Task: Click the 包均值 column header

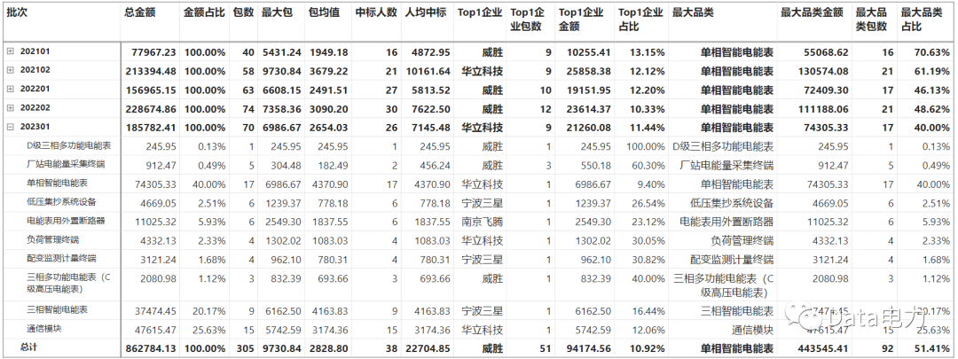Action: pos(325,12)
